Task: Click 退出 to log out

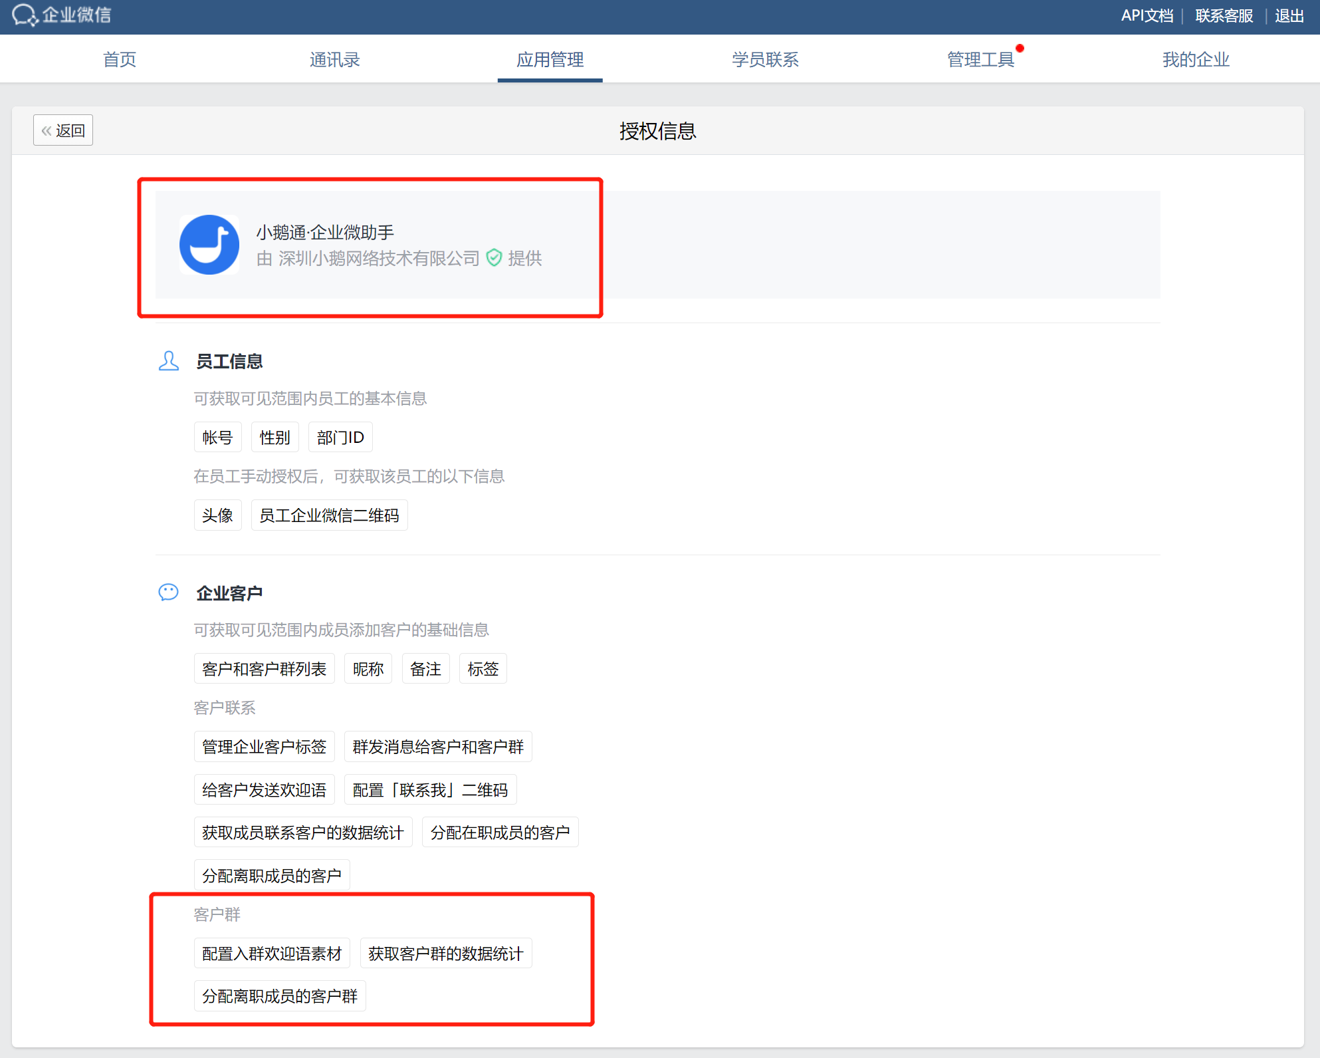Action: coord(1289,15)
